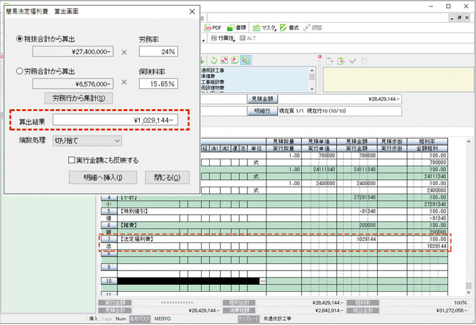This screenshot has width=476, height=325.
Task: Enable 実行金額にも反映する checkbox
Action: [72, 160]
